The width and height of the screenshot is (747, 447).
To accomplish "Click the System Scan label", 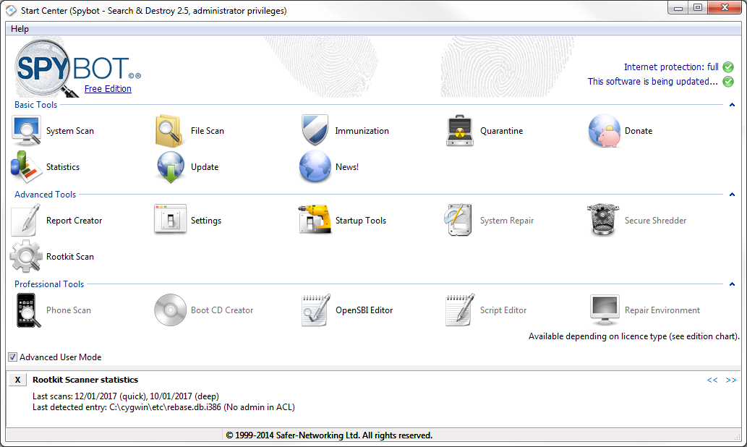I will pyautogui.click(x=70, y=131).
